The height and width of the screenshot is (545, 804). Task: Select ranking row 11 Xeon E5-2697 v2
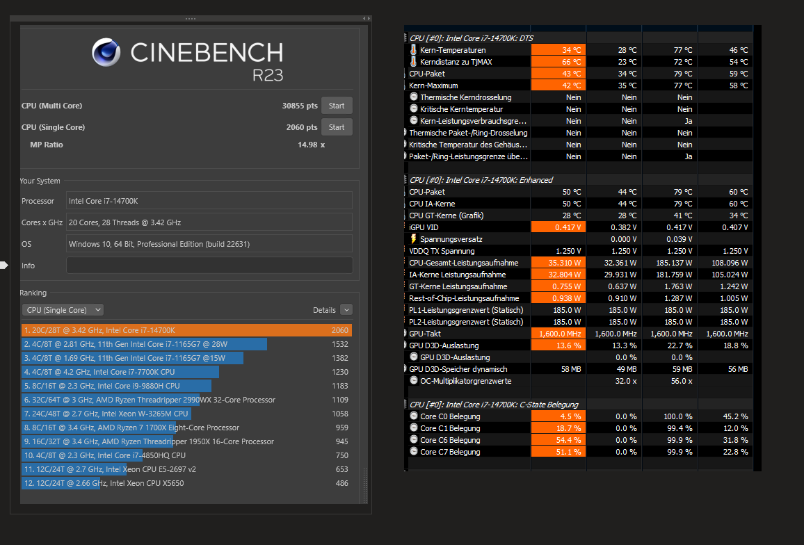pyautogui.click(x=186, y=469)
